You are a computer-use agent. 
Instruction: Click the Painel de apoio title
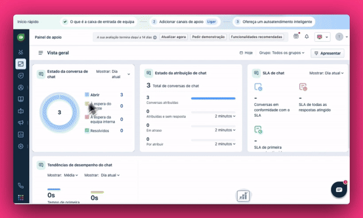click(48, 37)
